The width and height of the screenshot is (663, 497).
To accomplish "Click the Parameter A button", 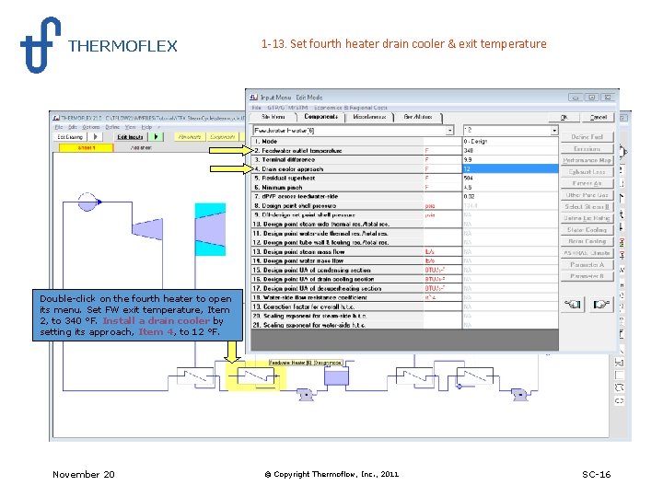I will coord(587,264).
